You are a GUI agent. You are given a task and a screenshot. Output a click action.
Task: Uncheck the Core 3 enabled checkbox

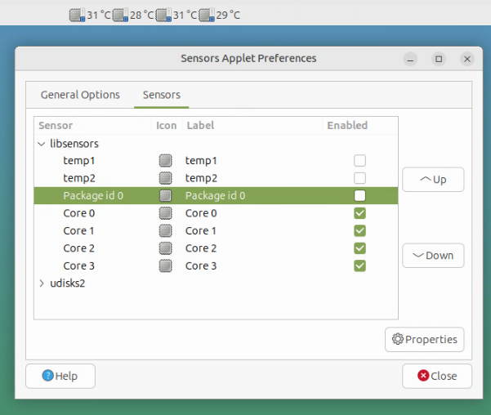pyautogui.click(x=359, y=266)
